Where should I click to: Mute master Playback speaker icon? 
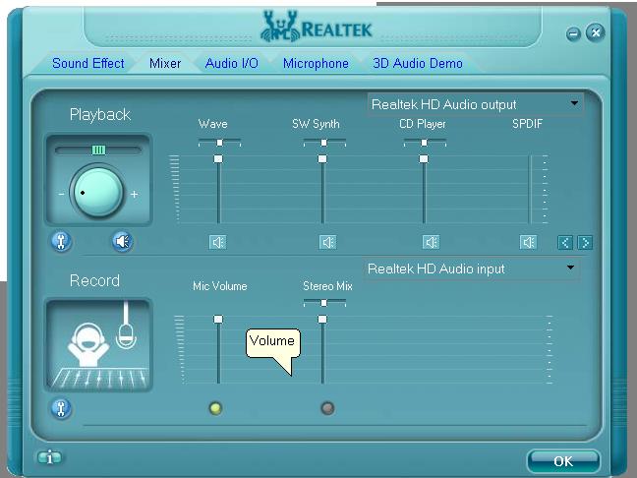coord(122,241)
